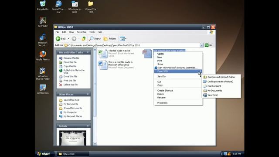The width and height of the screenshot is (279, 157).
Task: Go to My Network Places
Action: 71,116
